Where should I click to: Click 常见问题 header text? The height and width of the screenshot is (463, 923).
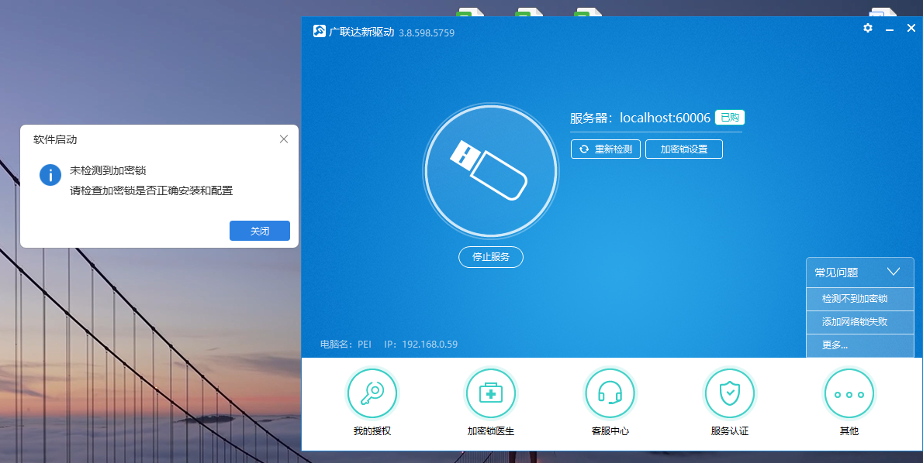836,273
